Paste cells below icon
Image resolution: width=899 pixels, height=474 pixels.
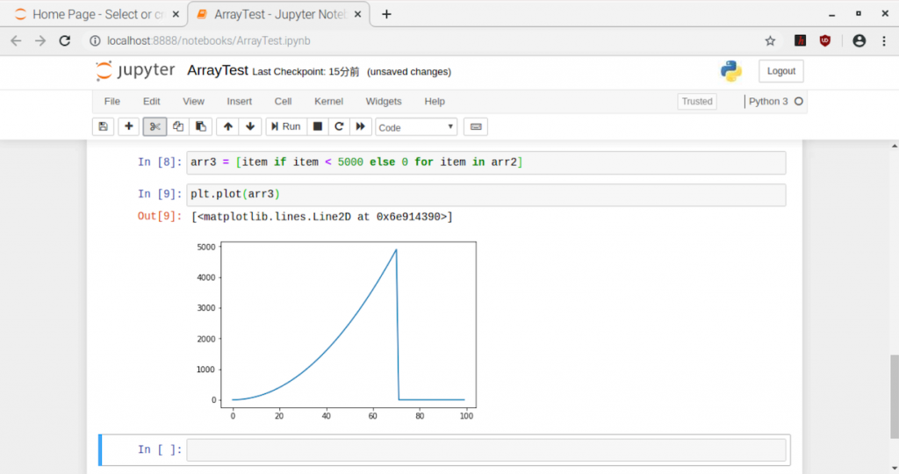[201, 126]
